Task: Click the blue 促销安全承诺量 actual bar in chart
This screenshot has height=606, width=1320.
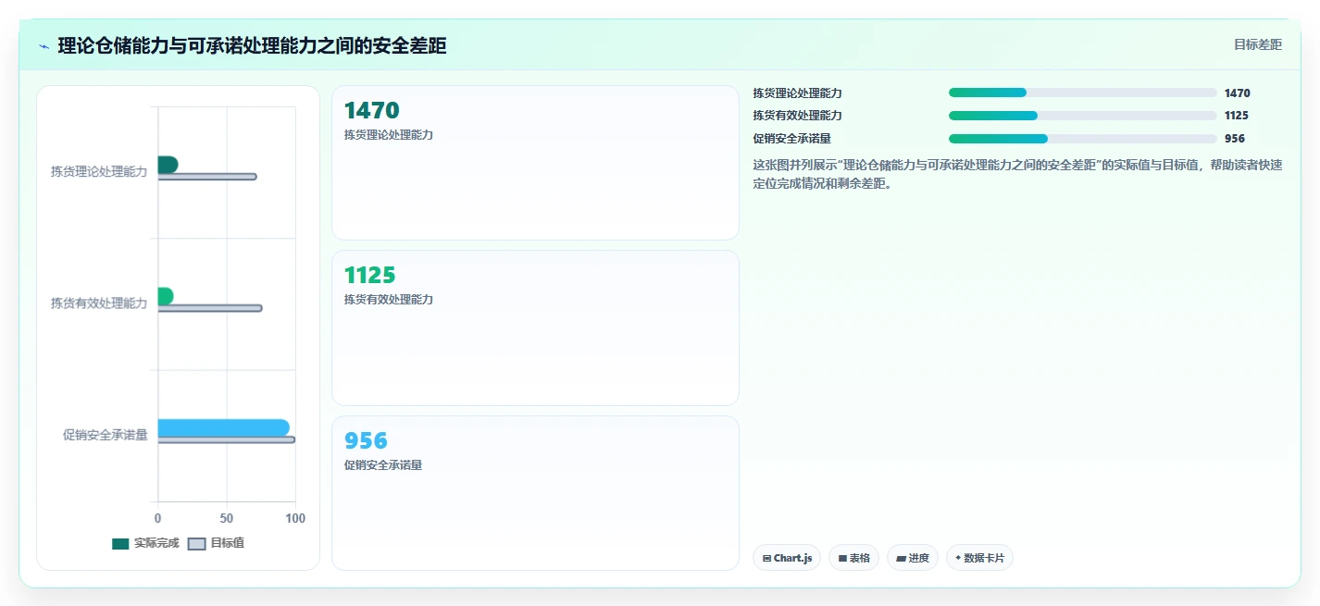Action: (223, 427)
